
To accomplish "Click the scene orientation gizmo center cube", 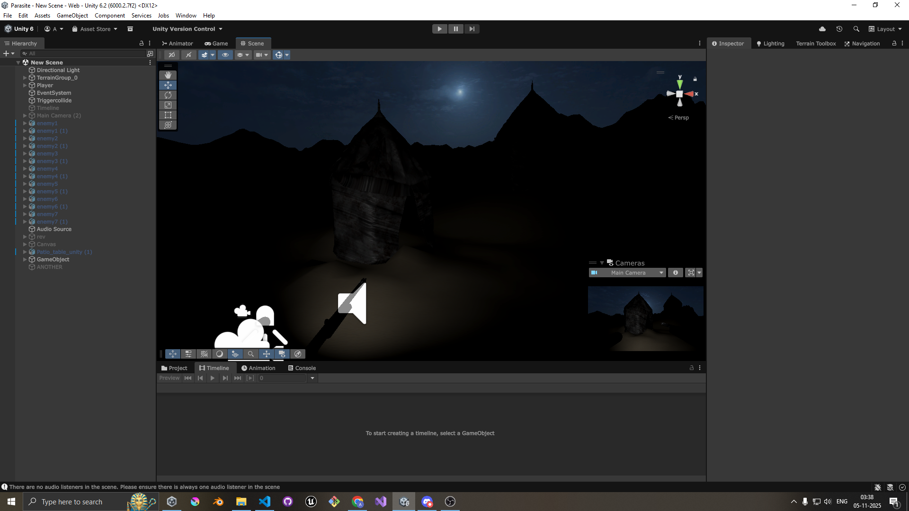I will point(679,94).
